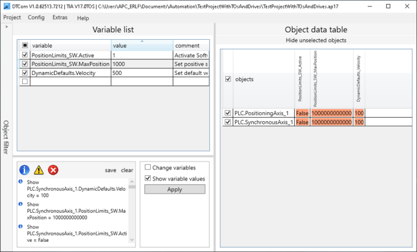This screenshot has height=252, width=417.
Task: Click the 'Set default ve' comment cell
Action: click(x=191, y=73)
